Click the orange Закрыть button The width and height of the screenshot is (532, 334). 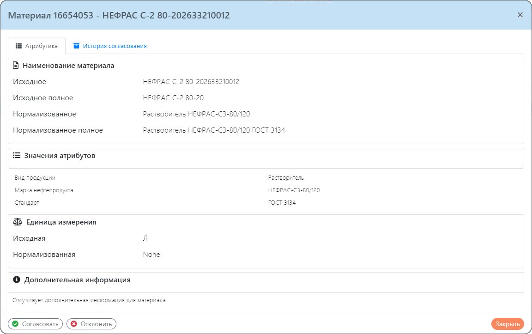508,324
